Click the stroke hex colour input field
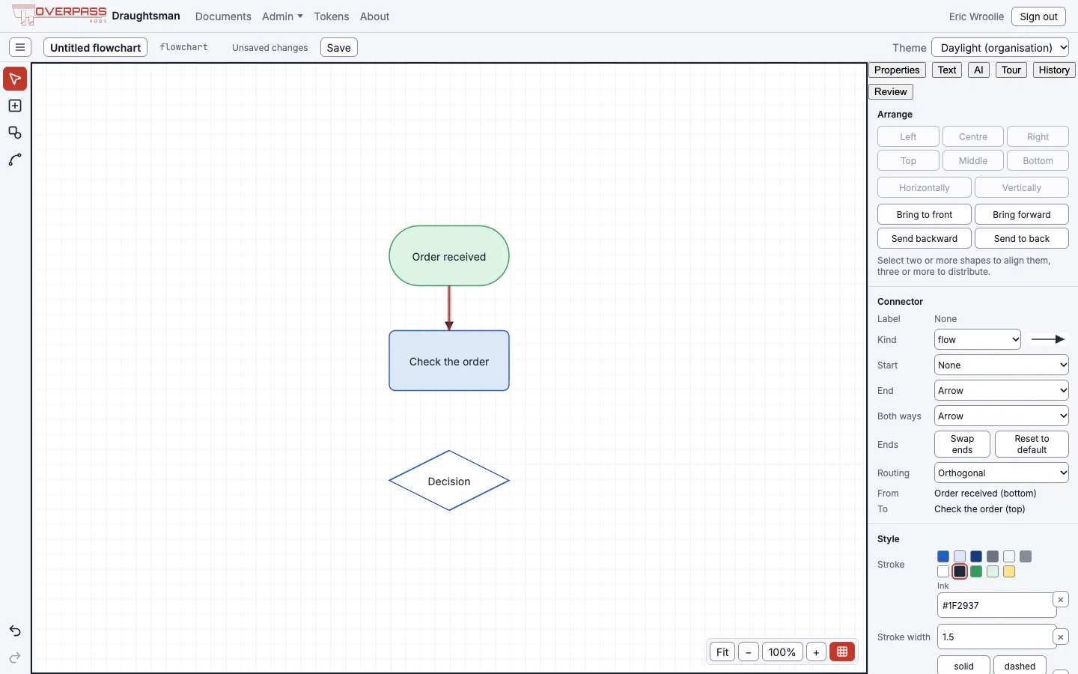 coord(996,605)
